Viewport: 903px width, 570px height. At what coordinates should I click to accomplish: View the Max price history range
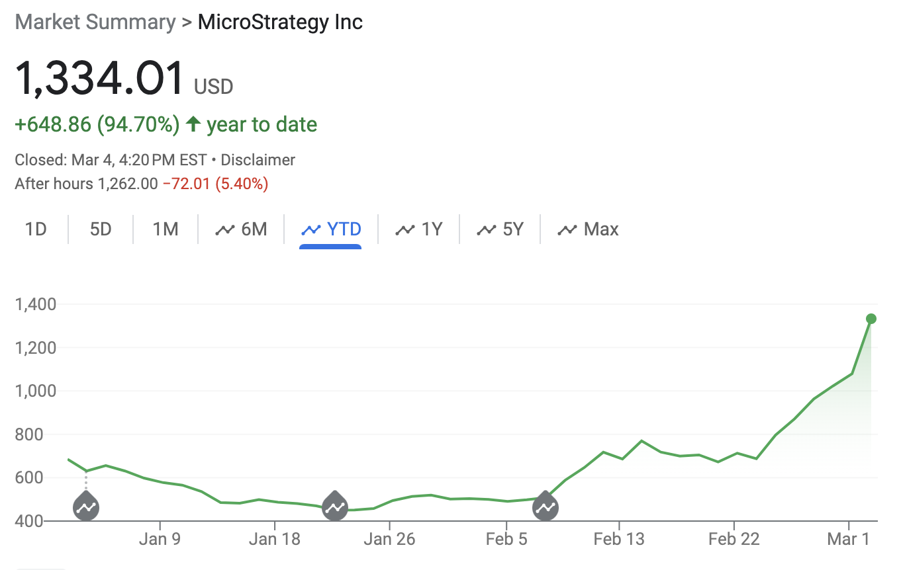pyautogui.click(x=585, y=229)
